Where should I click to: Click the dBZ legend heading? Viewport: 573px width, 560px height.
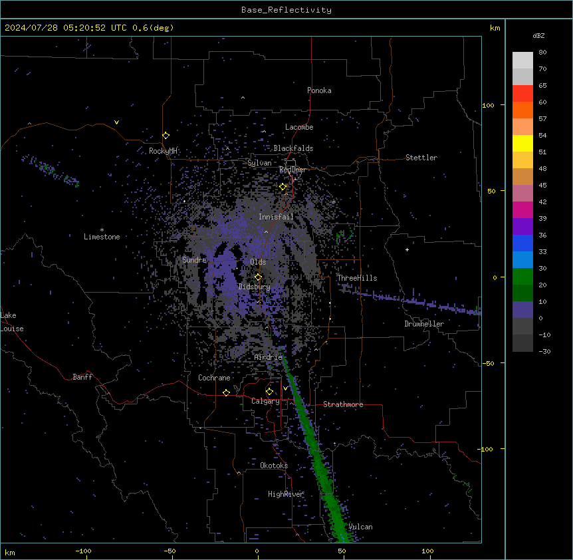[538, 35]
